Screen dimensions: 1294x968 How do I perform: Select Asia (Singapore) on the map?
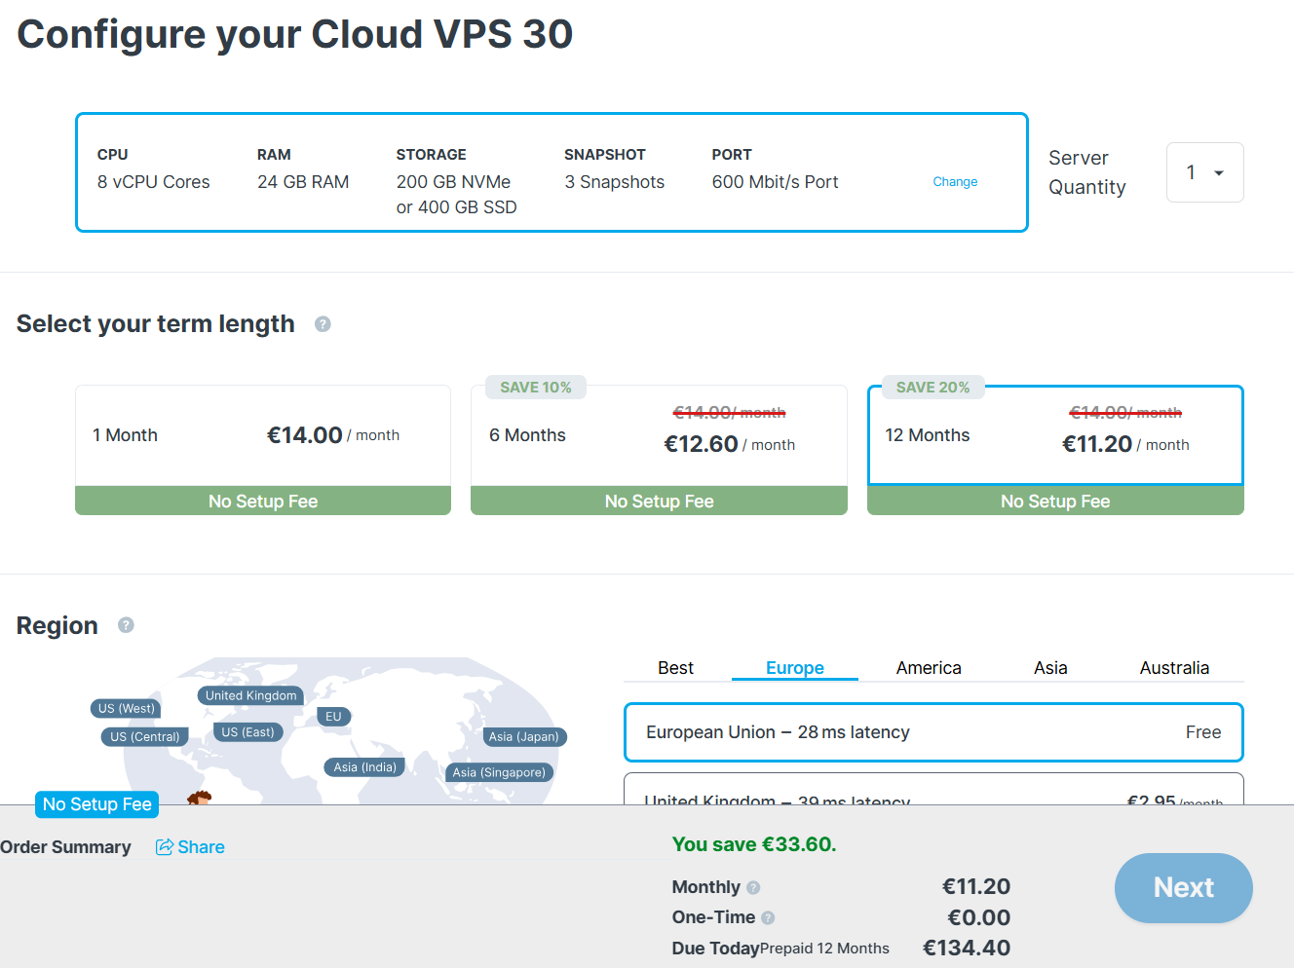coord(499,772)
